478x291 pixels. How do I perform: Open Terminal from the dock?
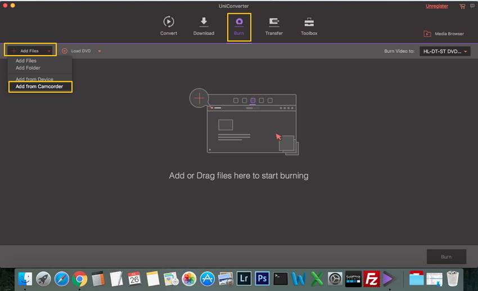point(281,279)
